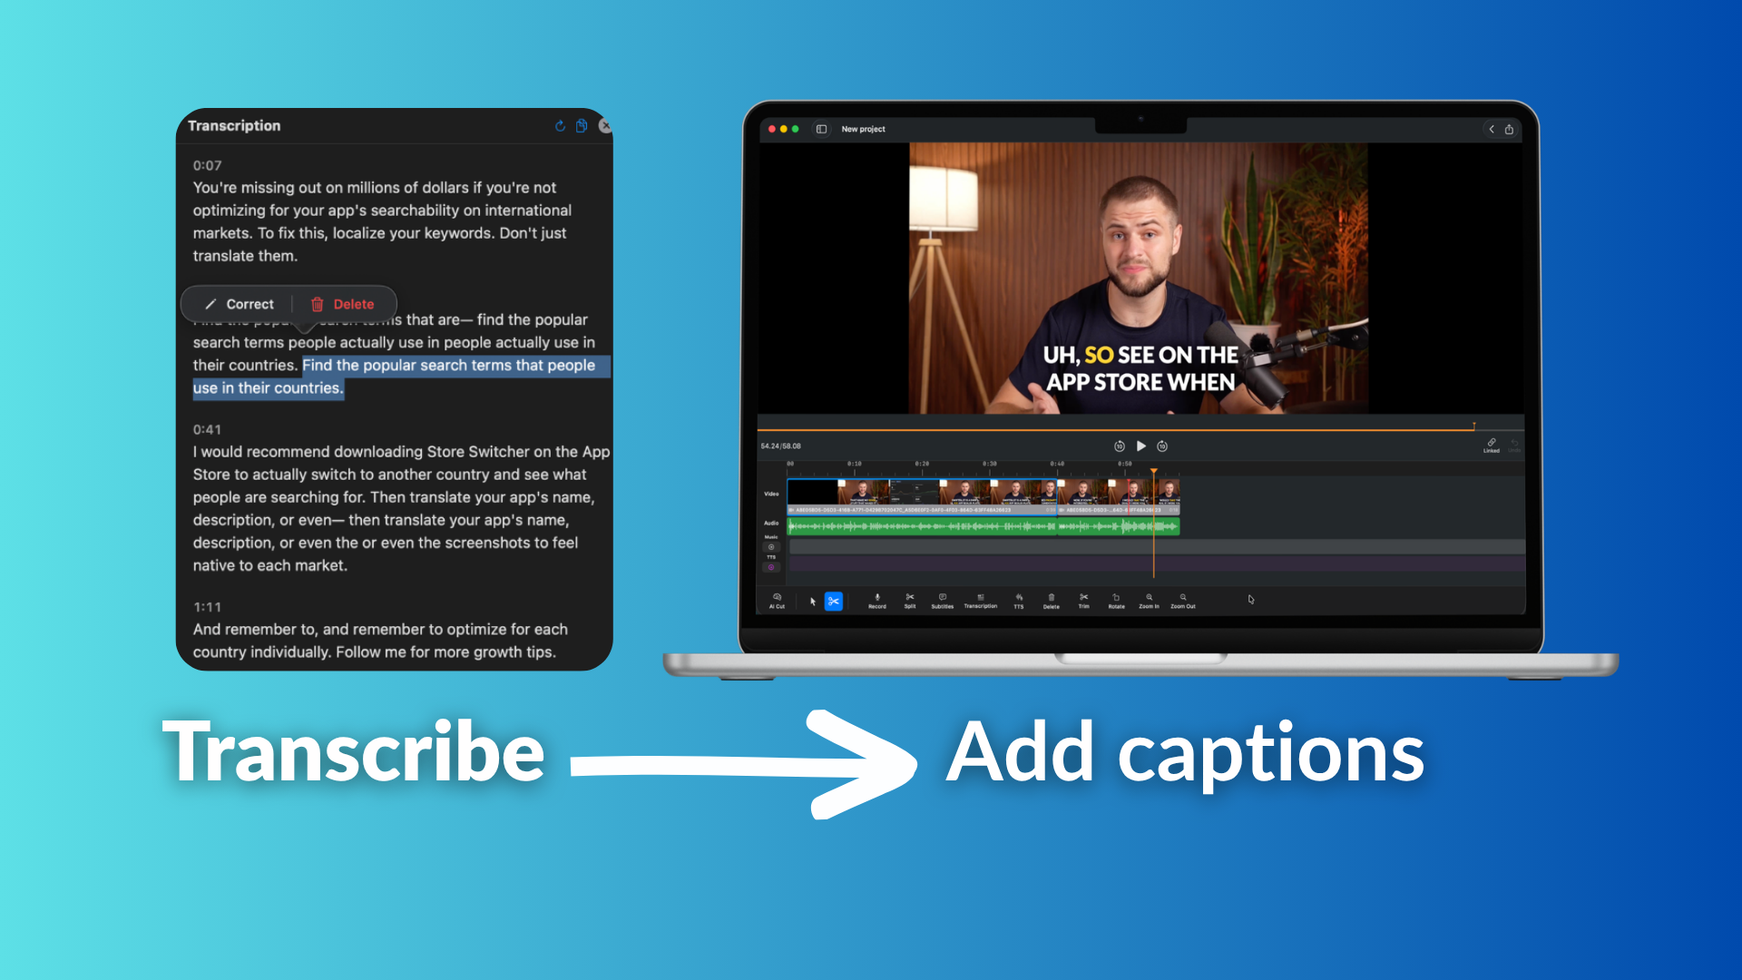Screen dimensions: 1742x980
Task: Activate the blue scissors cut tool
Action: (834, 601)
